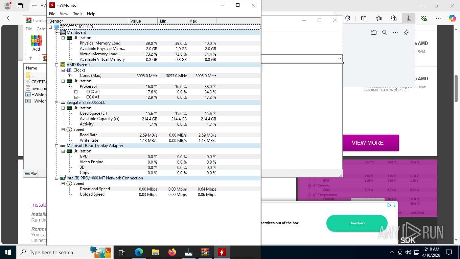Click the taskbar search box

tap(65, 252)
